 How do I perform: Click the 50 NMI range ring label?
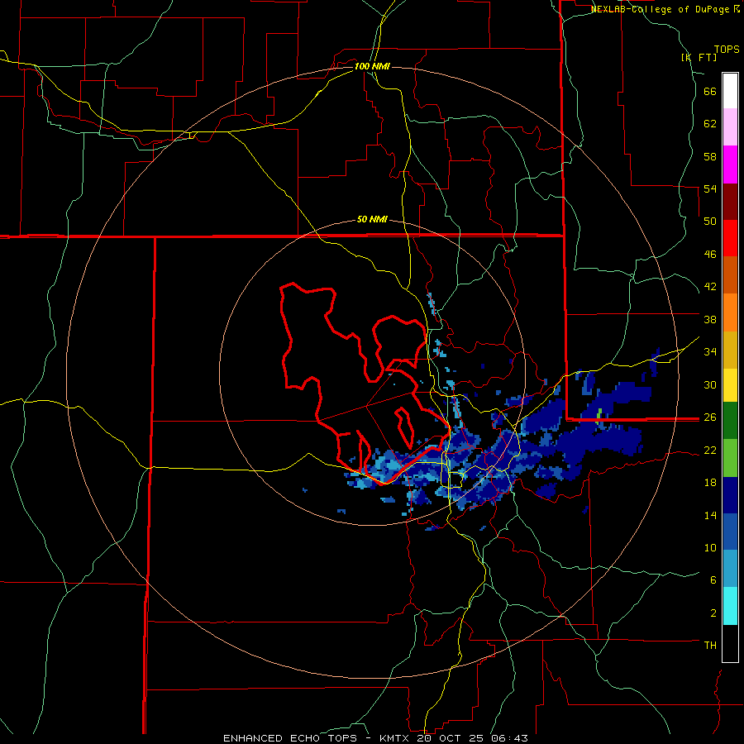tap(372, 219)
